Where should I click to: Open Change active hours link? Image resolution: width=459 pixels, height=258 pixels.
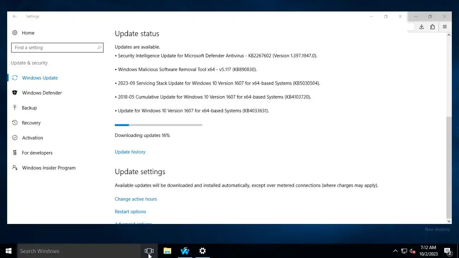coord(136,199)
